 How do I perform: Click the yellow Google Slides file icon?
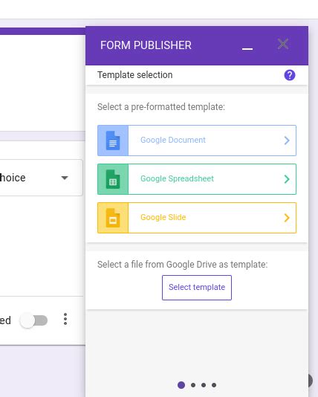113,218
